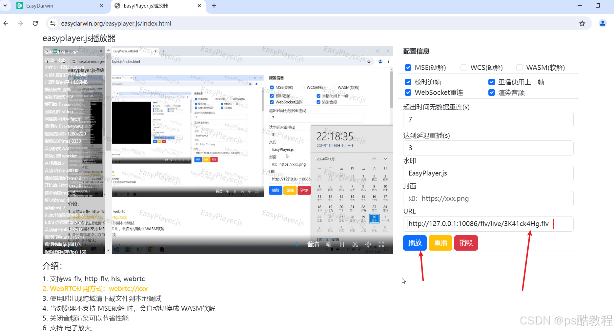
Task: Click the yellow 重播 button
Action: point(440,243)
